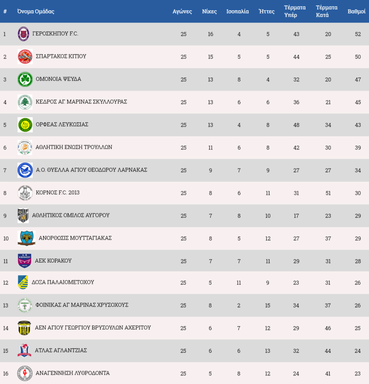Viewport: 369px width, 384px height.
Task: Click ΦΟΙΝΙΚΑΣ ΑΓ ΜΑΡΙΝΑΣ ΧΡΥΣΟΧΟΥΣ team name
Action: tap(82, 305)
